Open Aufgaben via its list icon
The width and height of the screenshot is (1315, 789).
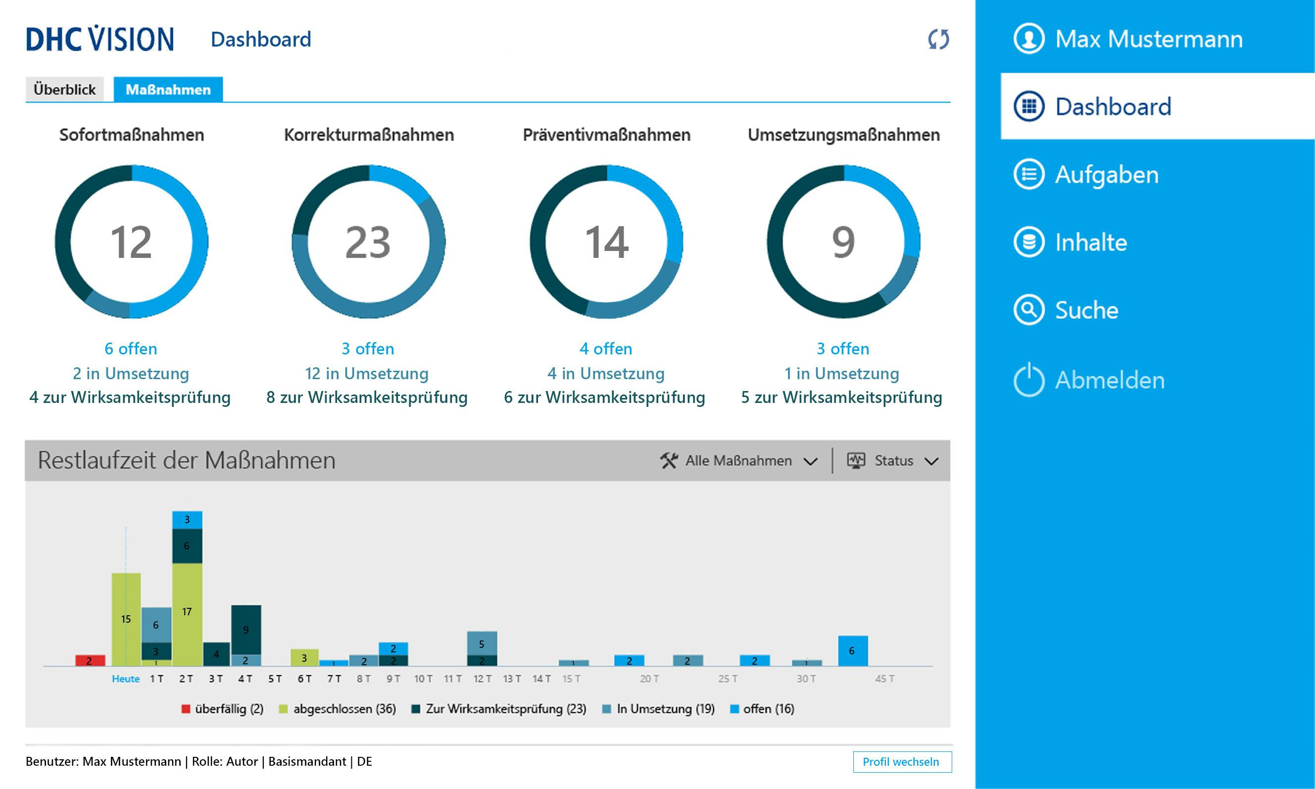click(1029, 174)
